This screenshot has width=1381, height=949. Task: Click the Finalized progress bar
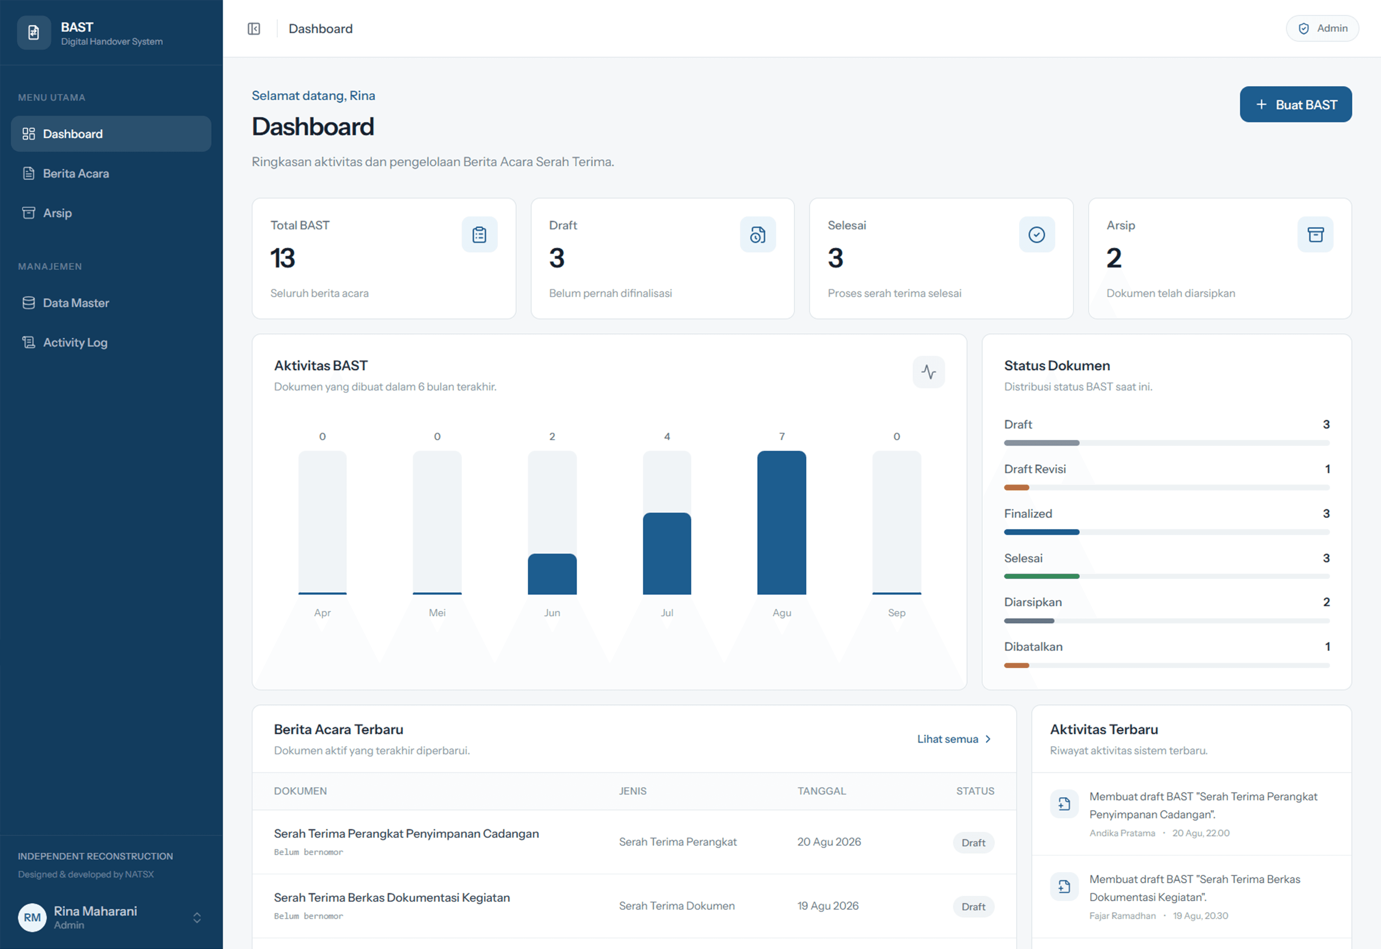tap(1166, 532)
